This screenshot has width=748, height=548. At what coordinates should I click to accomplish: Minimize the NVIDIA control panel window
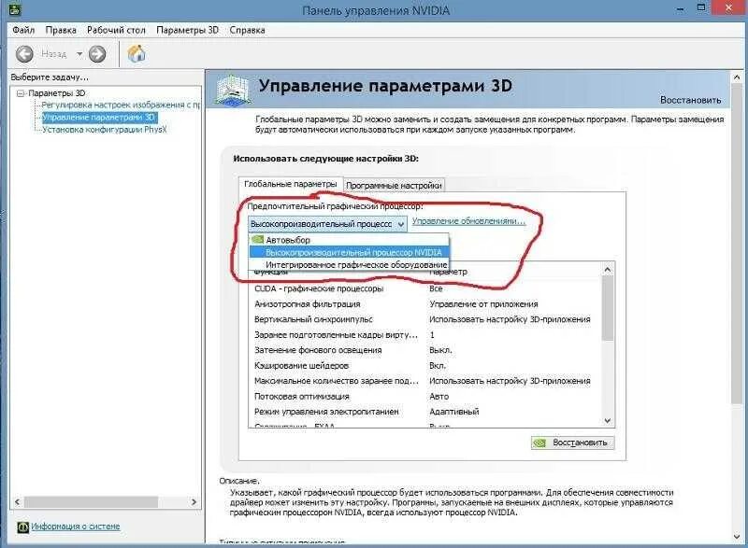coord(681,8)
